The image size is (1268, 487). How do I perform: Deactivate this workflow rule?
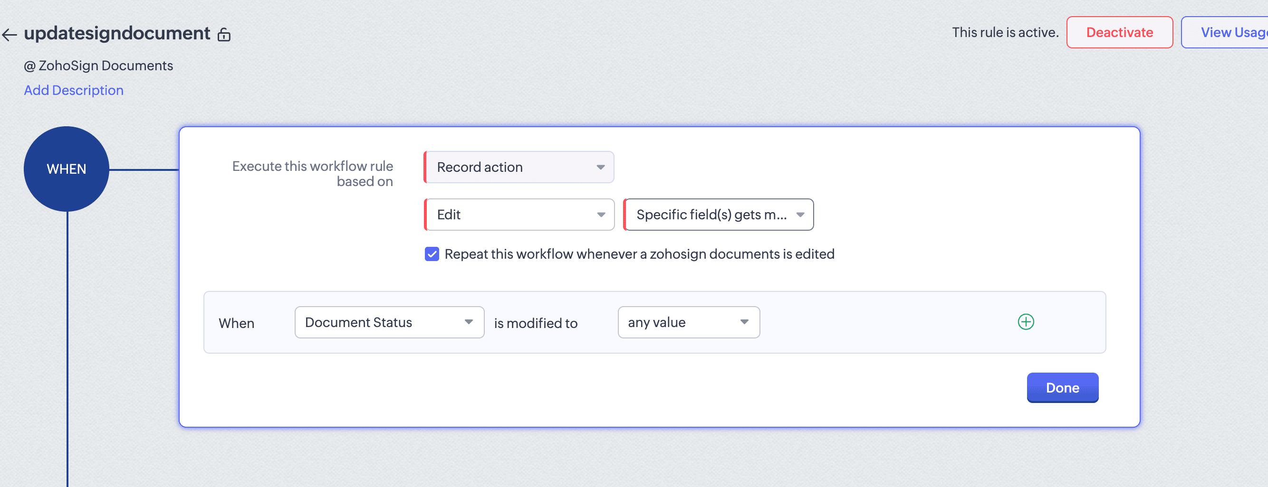(1119, 32)
